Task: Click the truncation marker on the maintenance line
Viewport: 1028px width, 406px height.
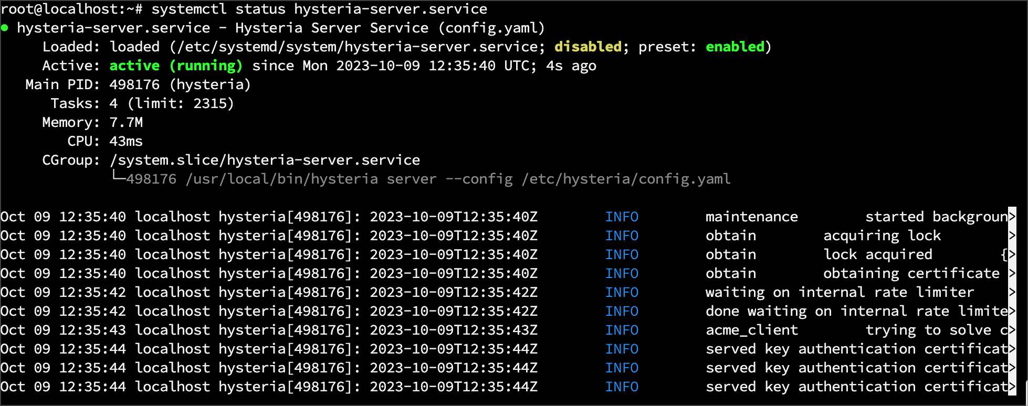Action: [x=1012, y=217]
